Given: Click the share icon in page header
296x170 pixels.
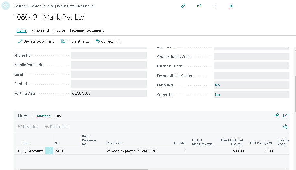Looking at the screenshot, I should (x=199, y=6).
